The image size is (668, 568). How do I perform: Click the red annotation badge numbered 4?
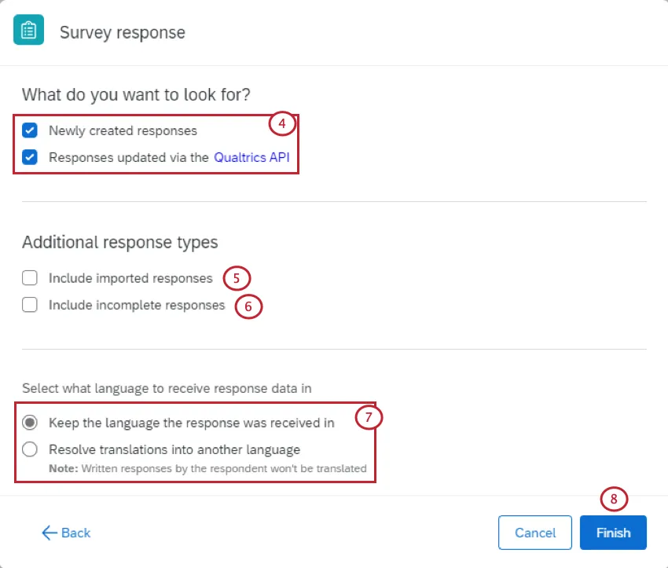pyautogui.click(x=282, y=123)
